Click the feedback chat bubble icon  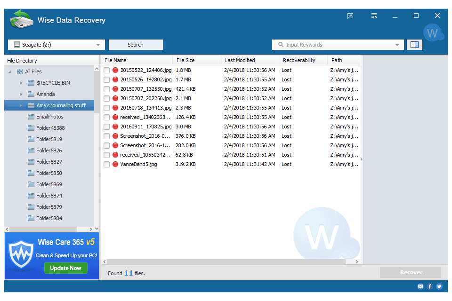(350, 16)
